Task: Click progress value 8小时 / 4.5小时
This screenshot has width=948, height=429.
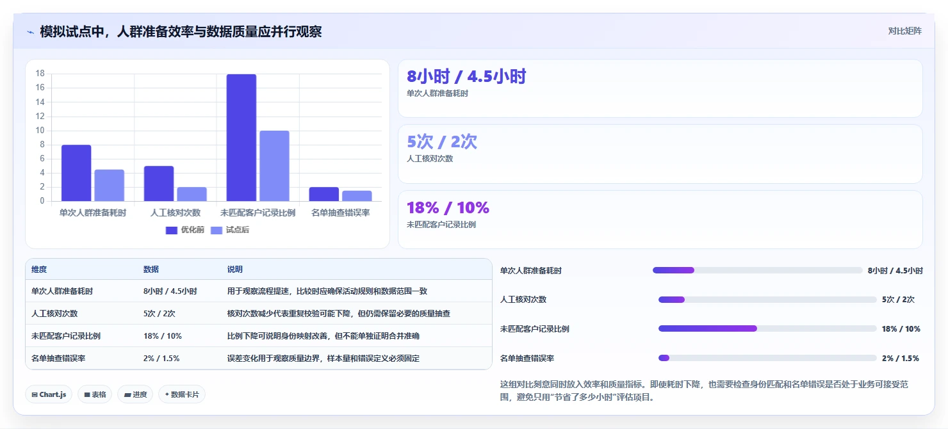Action: (x=895, y=271)
